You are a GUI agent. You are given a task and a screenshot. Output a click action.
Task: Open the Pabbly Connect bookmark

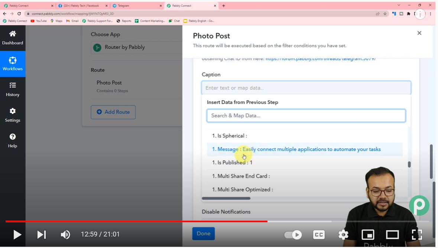coord(15,21)
